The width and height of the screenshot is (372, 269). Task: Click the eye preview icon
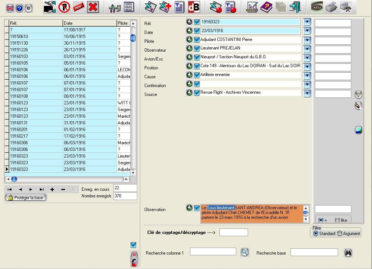click(x=317, y=7)
